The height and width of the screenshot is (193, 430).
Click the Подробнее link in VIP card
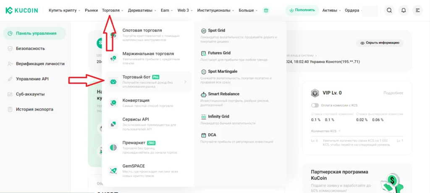(393, 93)
